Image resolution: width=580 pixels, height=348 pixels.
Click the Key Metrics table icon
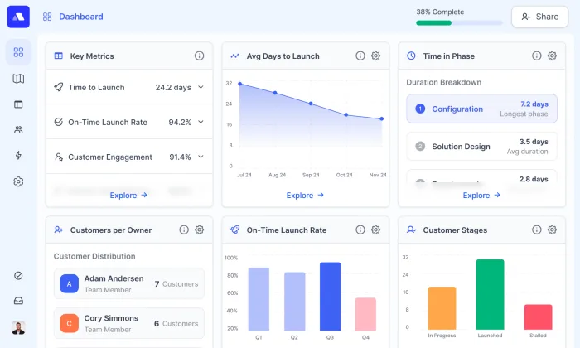[x=59, y=56]
